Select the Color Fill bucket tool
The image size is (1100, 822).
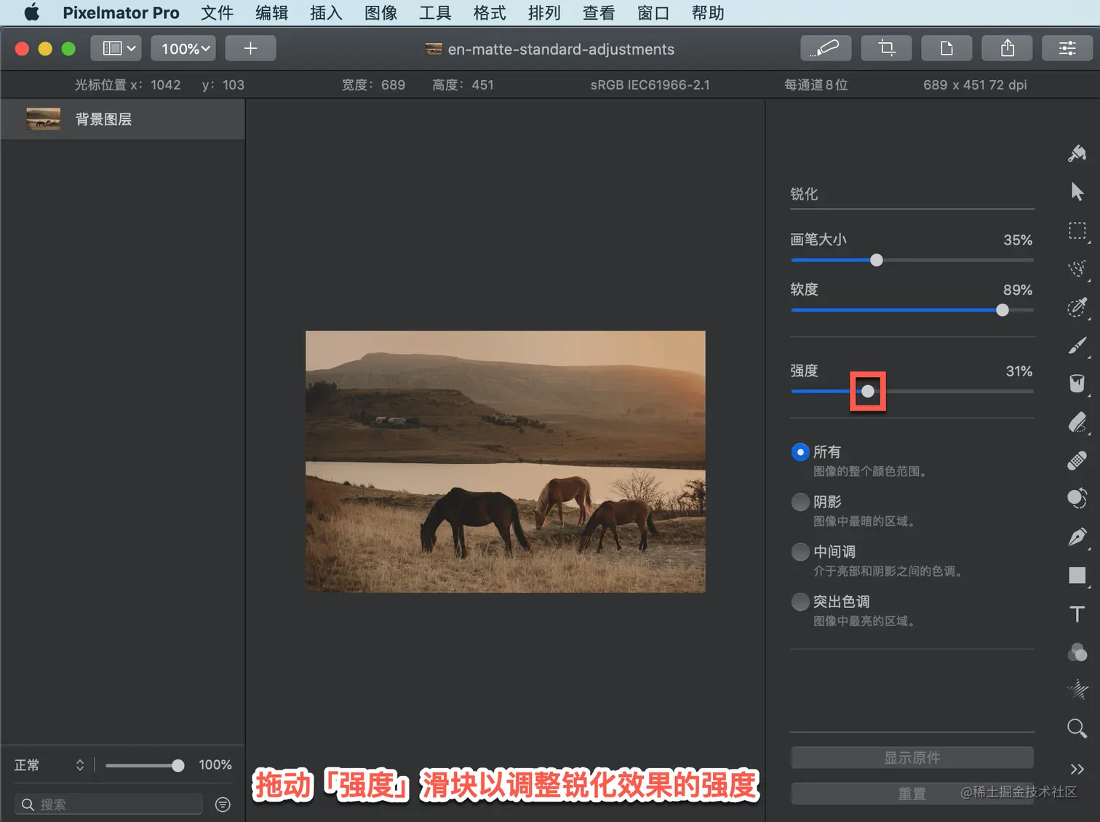tap(1077, 384)
